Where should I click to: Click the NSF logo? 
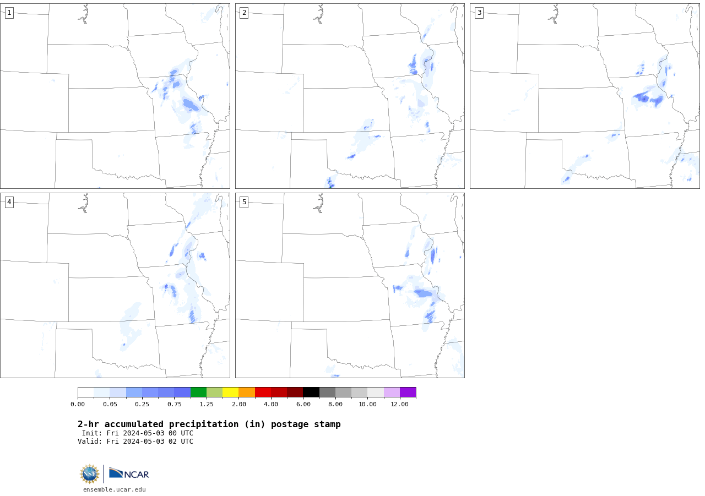click(90, 474)
